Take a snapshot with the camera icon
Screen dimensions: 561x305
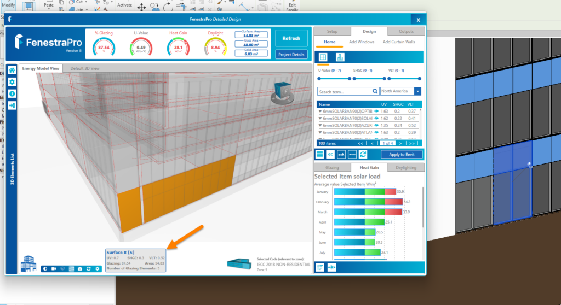pos(80,268)
